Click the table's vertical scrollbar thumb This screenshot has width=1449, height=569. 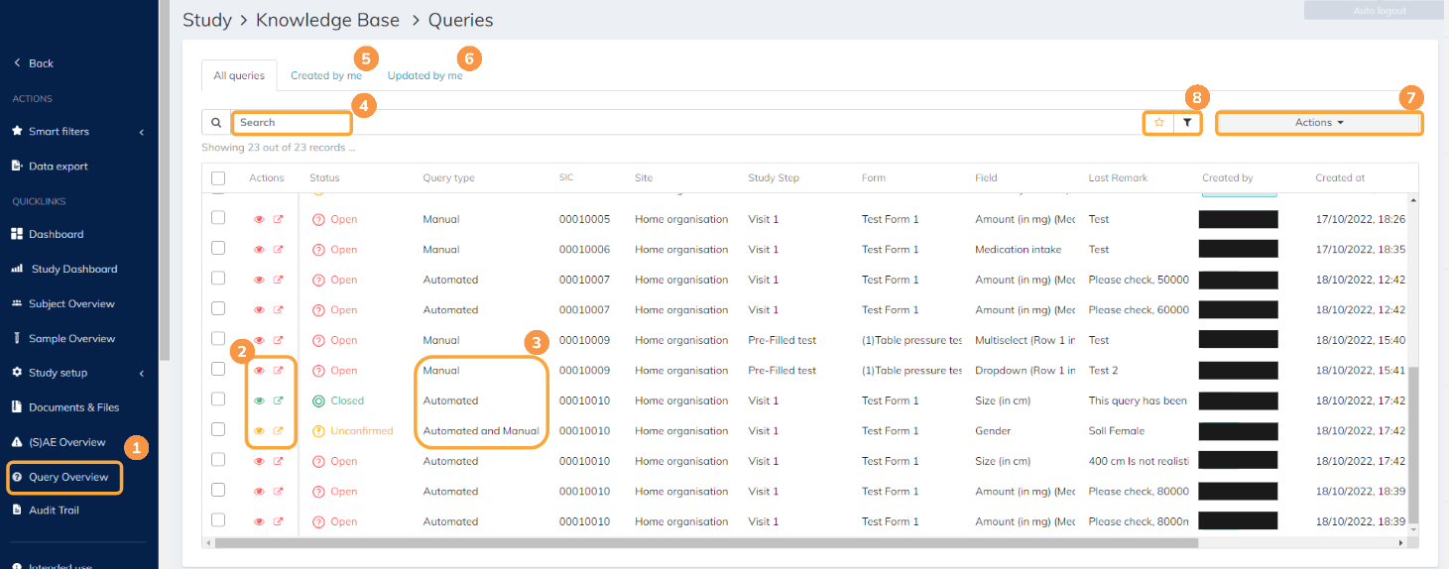pyautogui.click(x=1413, y=446)
